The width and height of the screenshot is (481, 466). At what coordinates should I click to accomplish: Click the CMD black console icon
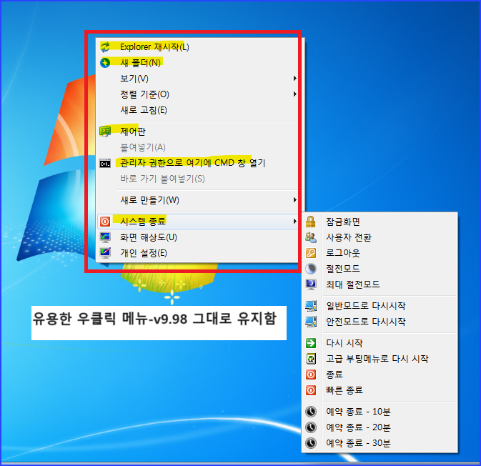tap(105, 164)
